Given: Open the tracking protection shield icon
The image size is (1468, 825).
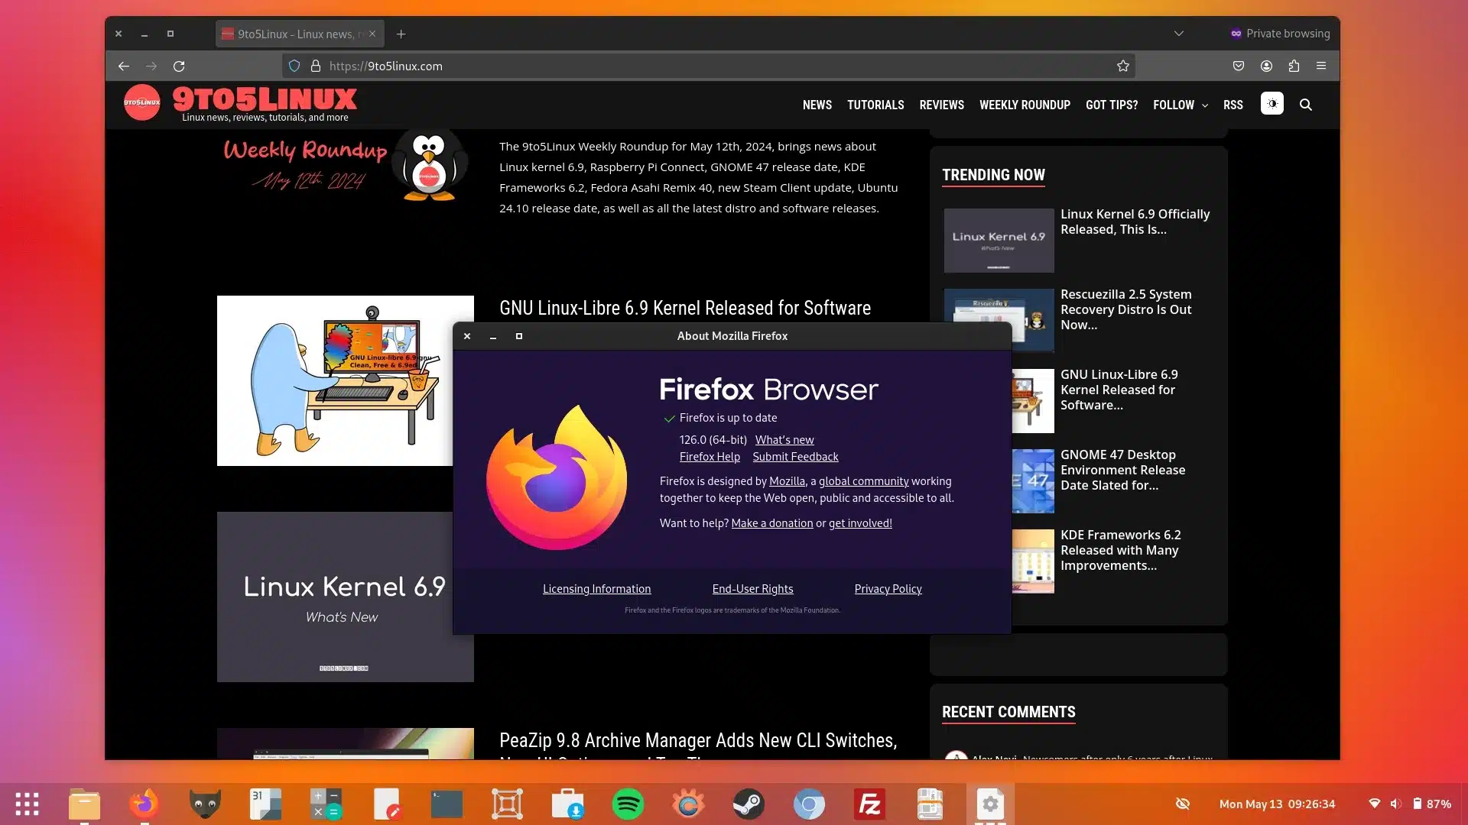Looking at the screenshot, I should tap(294, 66).
